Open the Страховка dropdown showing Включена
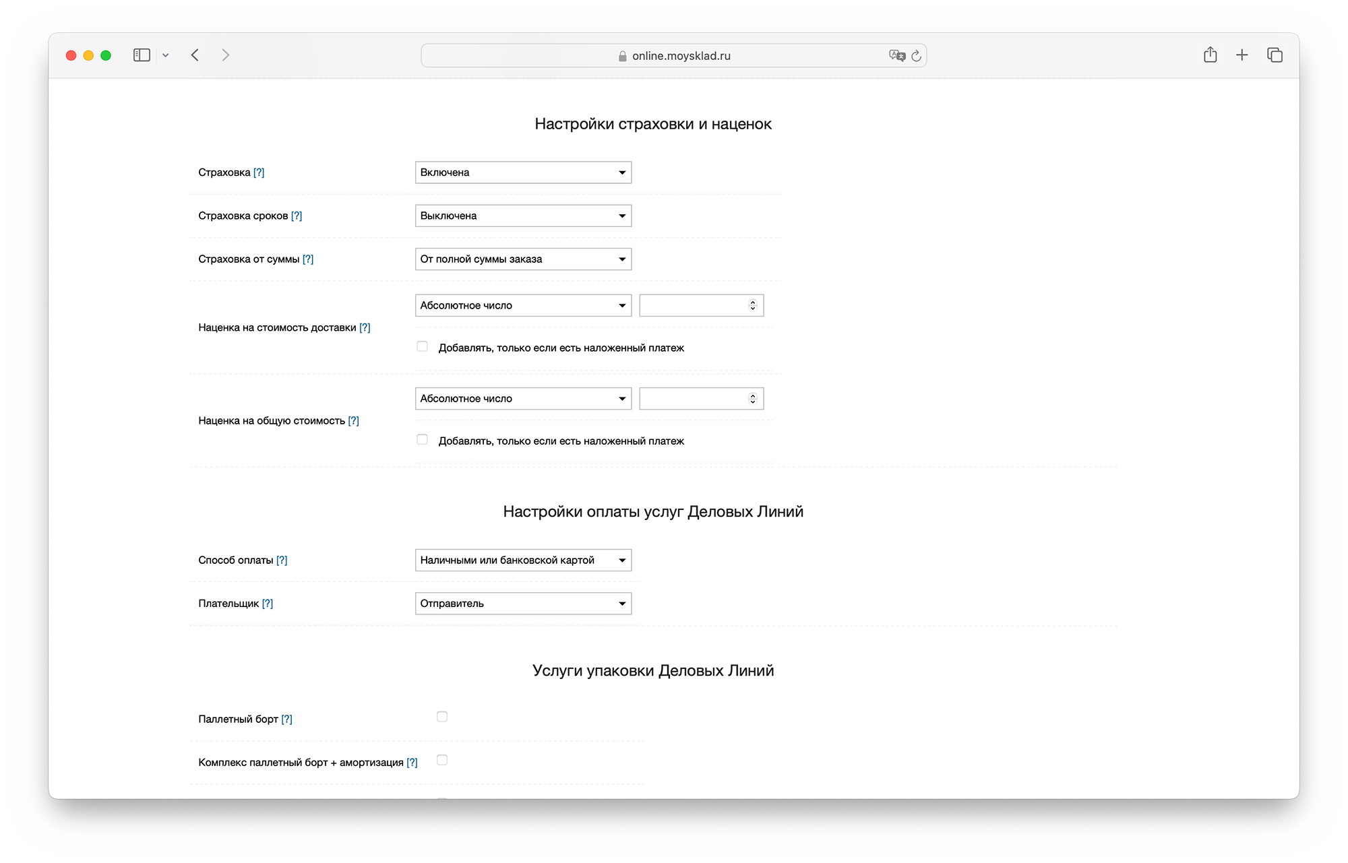Screen dimensions: 1348x863 pyautogui.click(x=523, y=172)
